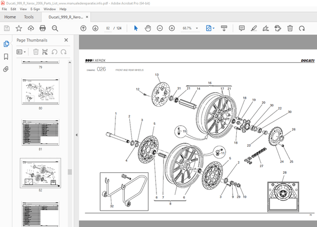
Task: Activate the Hand pan tool
Action: pos(148,28)
